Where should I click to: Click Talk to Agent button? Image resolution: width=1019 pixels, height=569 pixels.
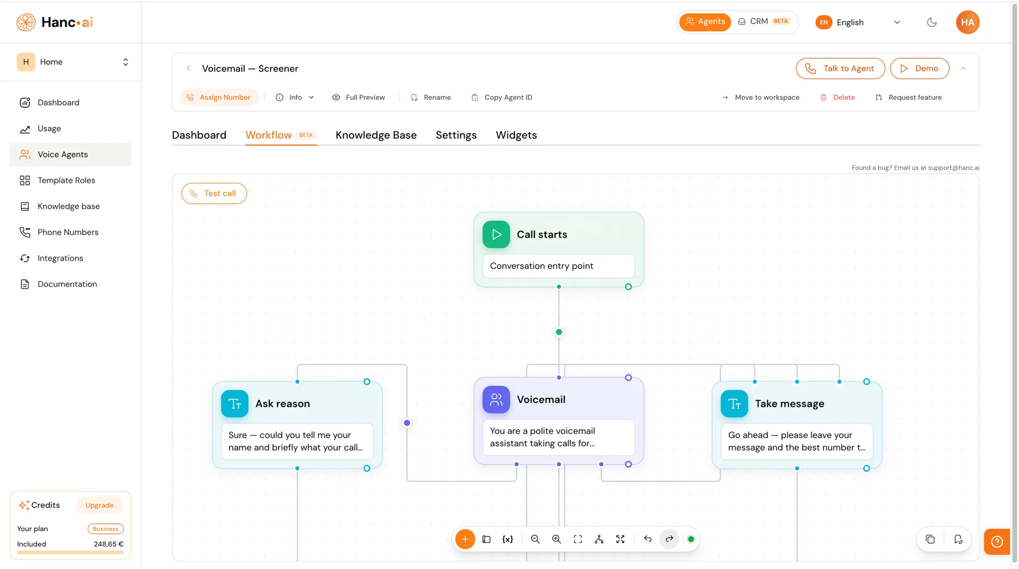[x=840, y=68]
